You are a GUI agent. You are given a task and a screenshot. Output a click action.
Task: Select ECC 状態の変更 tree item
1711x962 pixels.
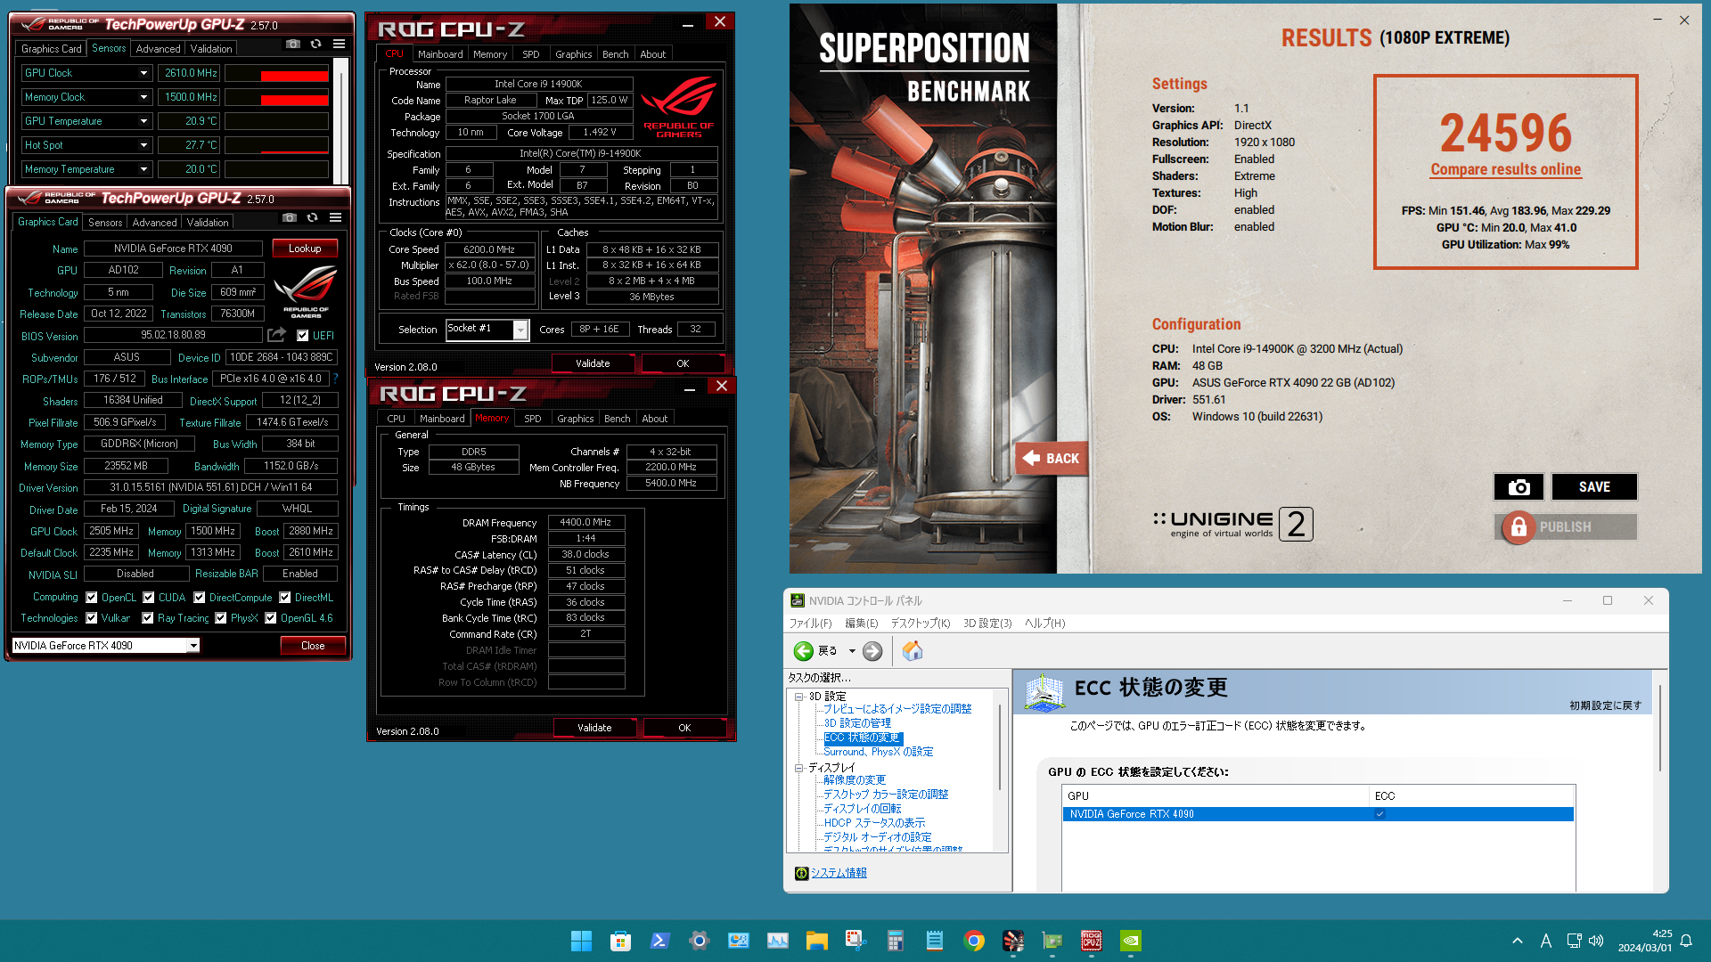[x=863, y=738]
